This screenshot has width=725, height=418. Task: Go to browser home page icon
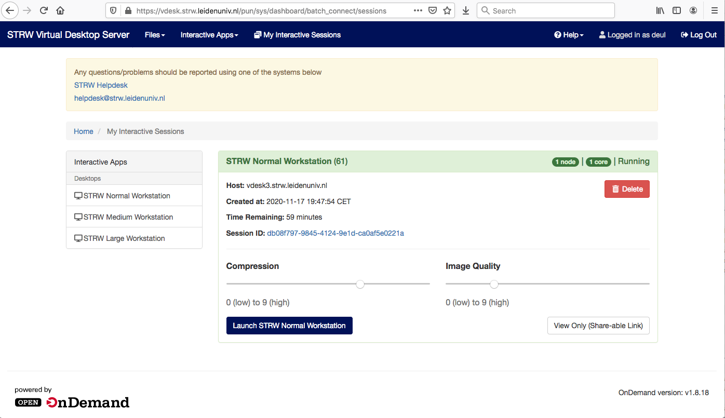tap(60, 10)
